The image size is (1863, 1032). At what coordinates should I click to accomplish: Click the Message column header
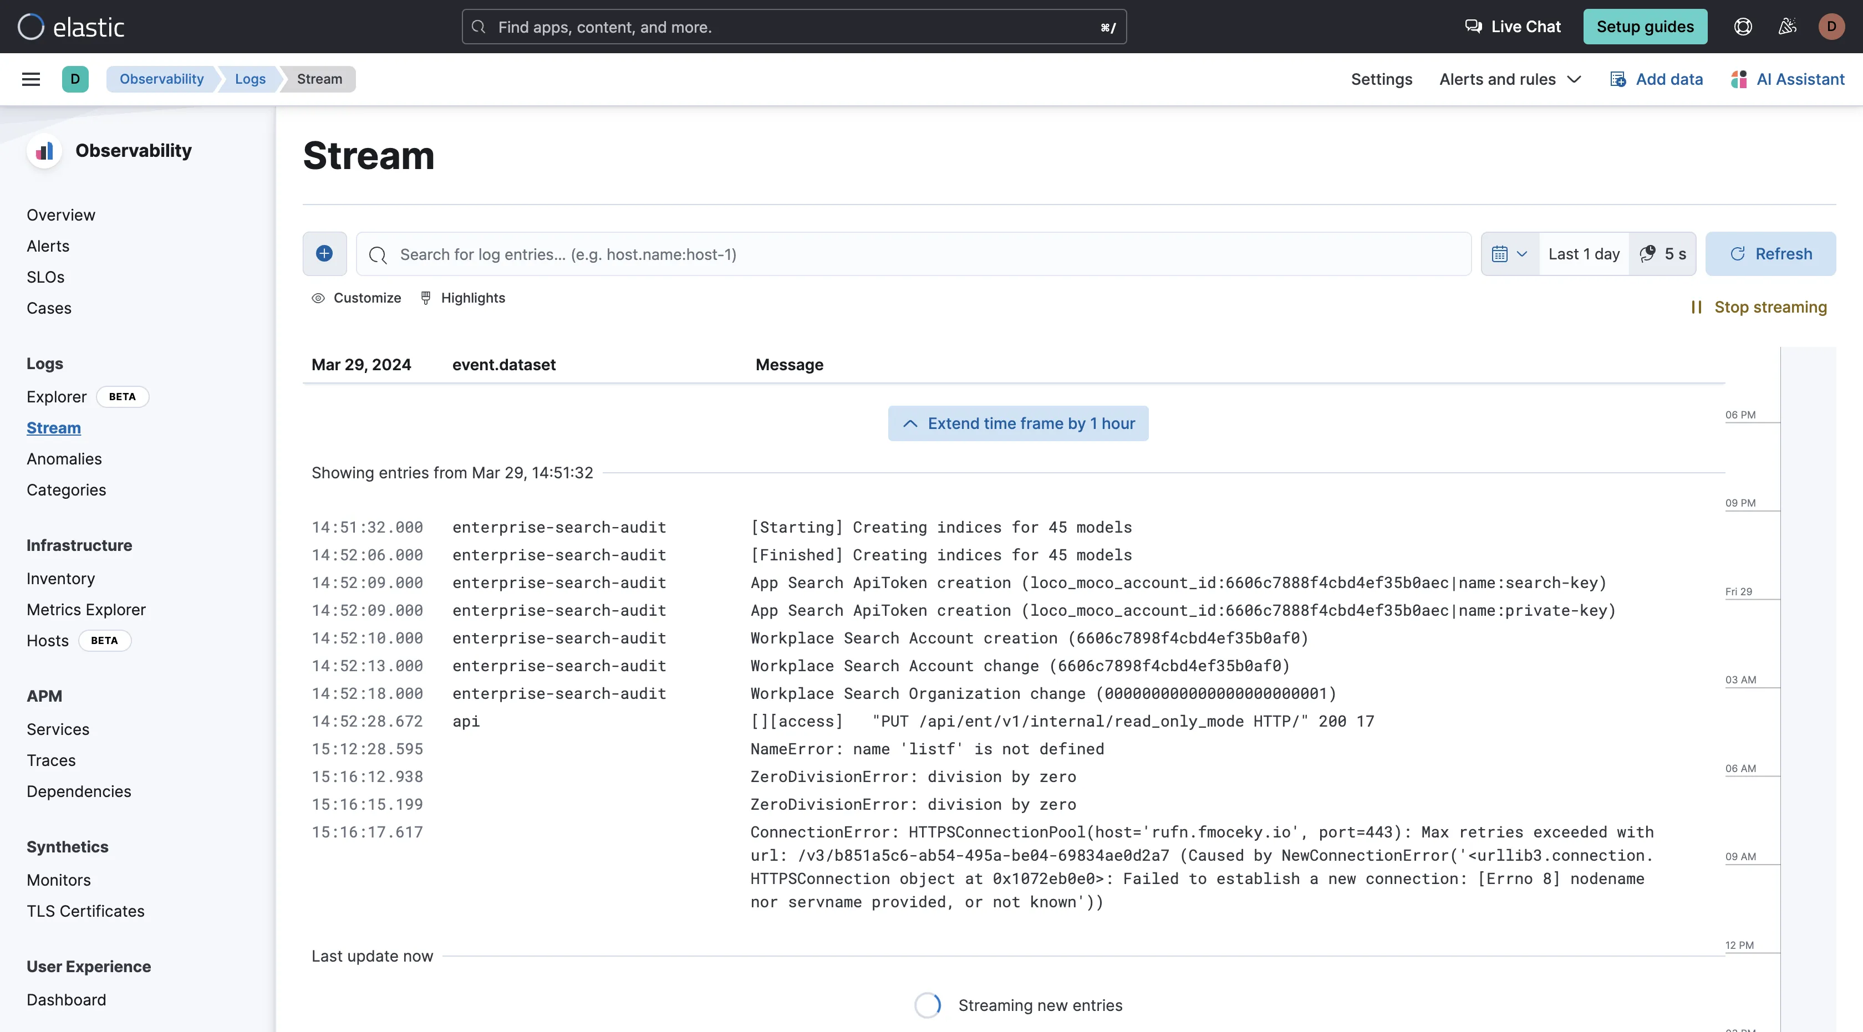coord(789,364)
